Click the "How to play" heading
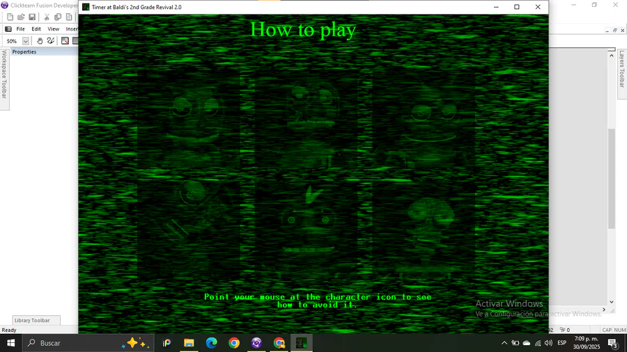 [303, 29]
